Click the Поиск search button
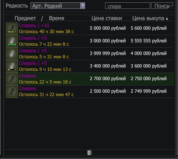This screenshot has height=159, width=178. (x=162, y=6)
